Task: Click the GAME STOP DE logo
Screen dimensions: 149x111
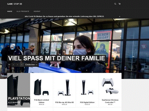Action: coord(15,4)
